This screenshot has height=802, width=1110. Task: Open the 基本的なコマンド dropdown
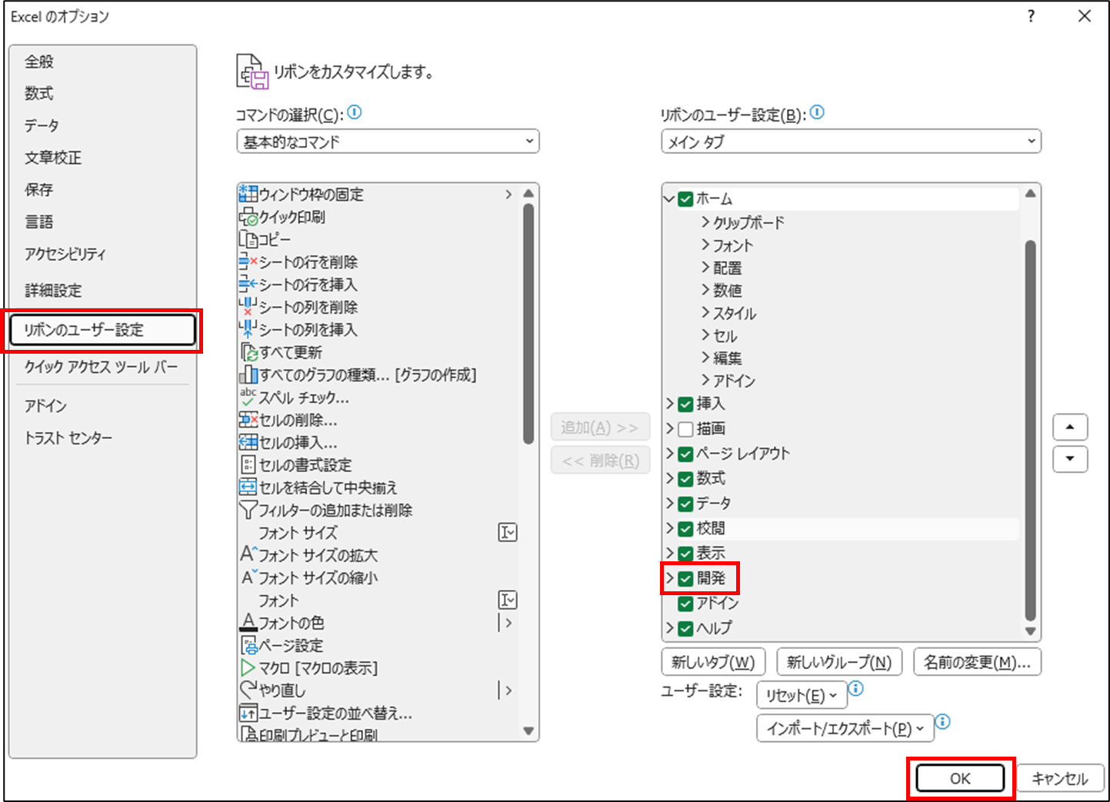(388, 141)
